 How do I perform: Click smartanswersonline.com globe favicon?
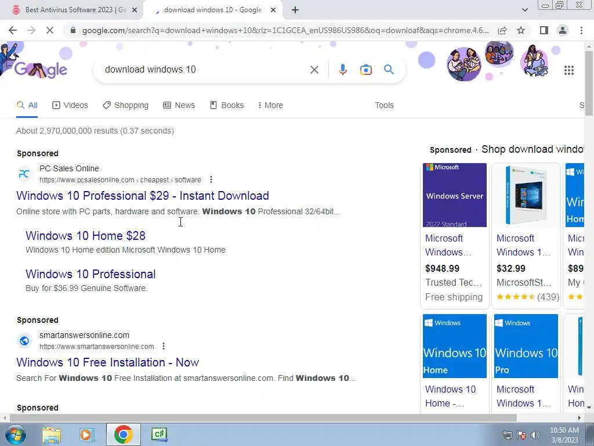click(24, 340)
